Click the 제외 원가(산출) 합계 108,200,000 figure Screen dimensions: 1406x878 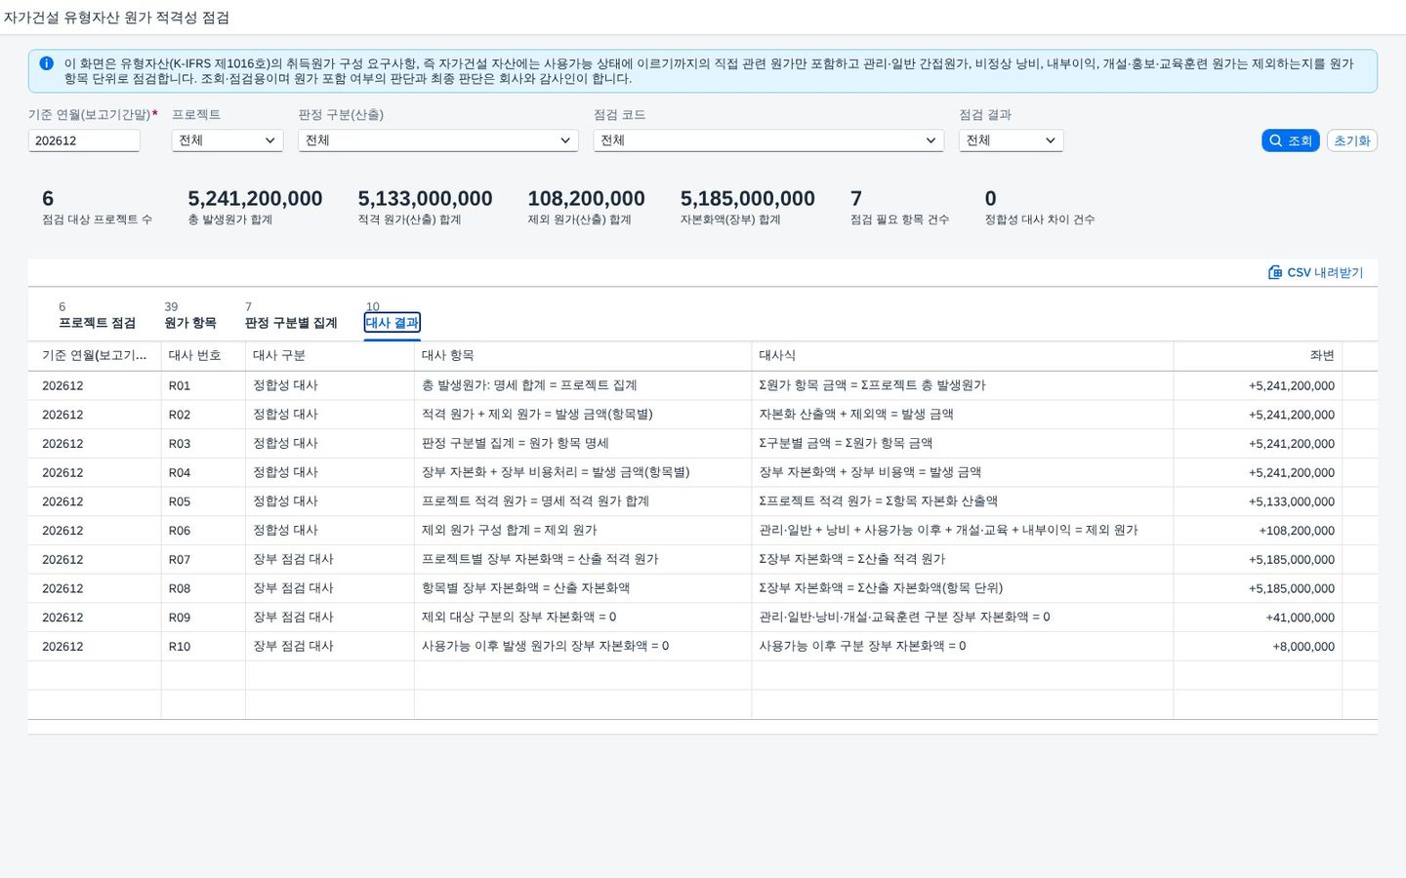[x=586, y=199]
